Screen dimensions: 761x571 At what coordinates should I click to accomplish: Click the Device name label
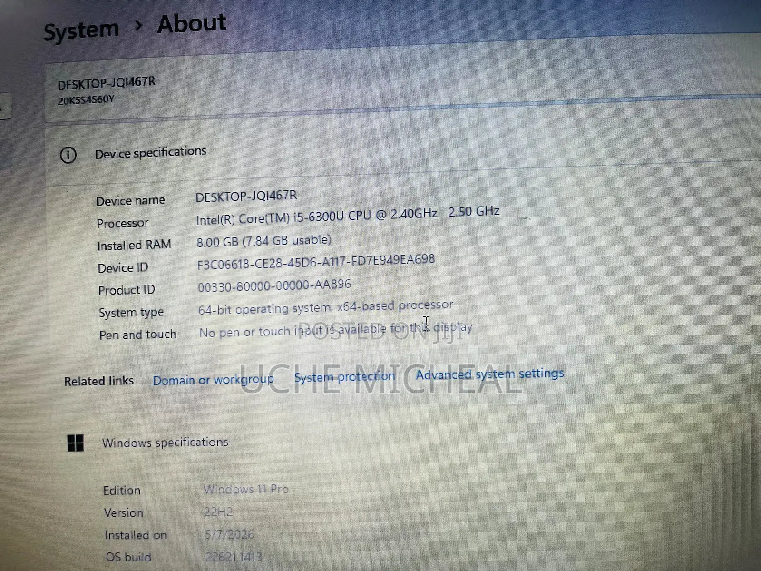[x=131, y=201]
